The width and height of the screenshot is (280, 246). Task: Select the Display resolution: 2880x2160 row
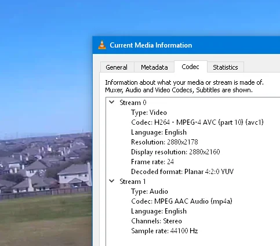176,152
